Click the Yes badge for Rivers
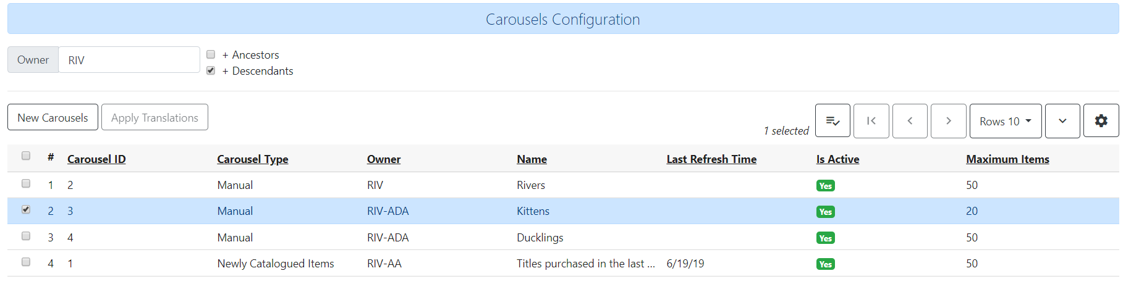Screen dimensions: 1131x297 click(825, 186)
